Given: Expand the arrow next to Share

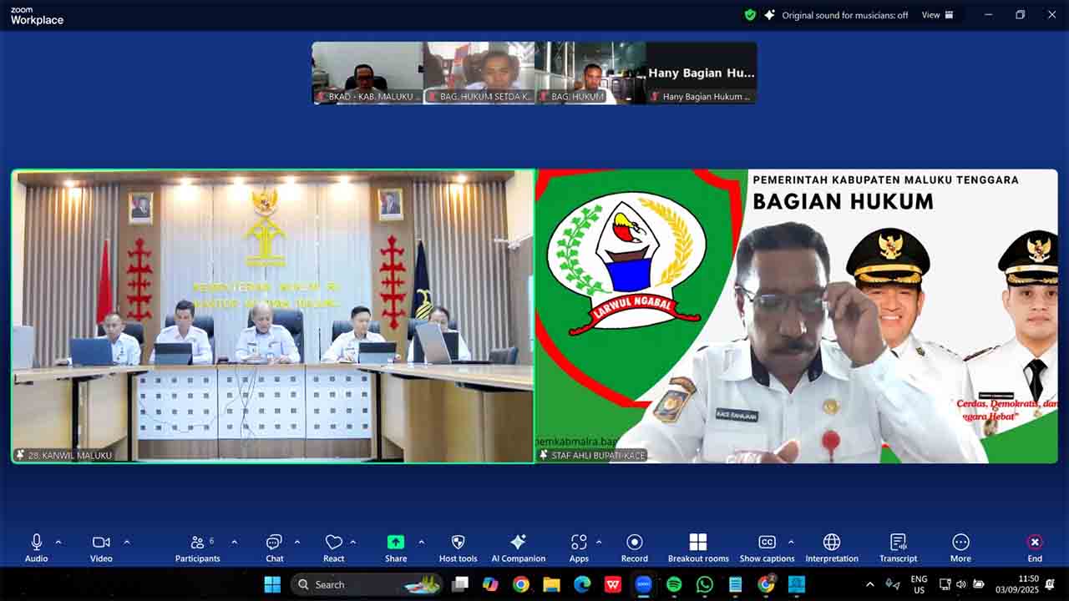Looking at the screenshot, I should point(421,542).
